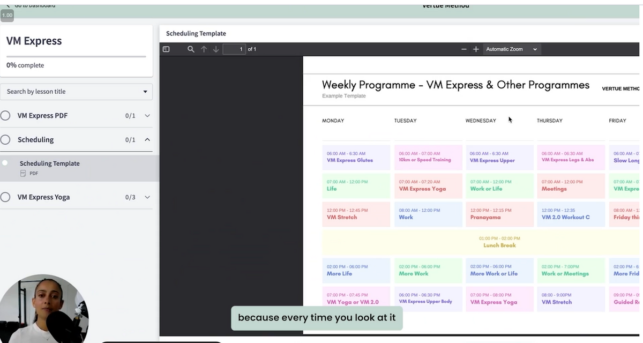Image resolution: width=643 pixels, height=343 pixels.
Task: Click the back arrow to Dashboard
Action: point(9,5)
